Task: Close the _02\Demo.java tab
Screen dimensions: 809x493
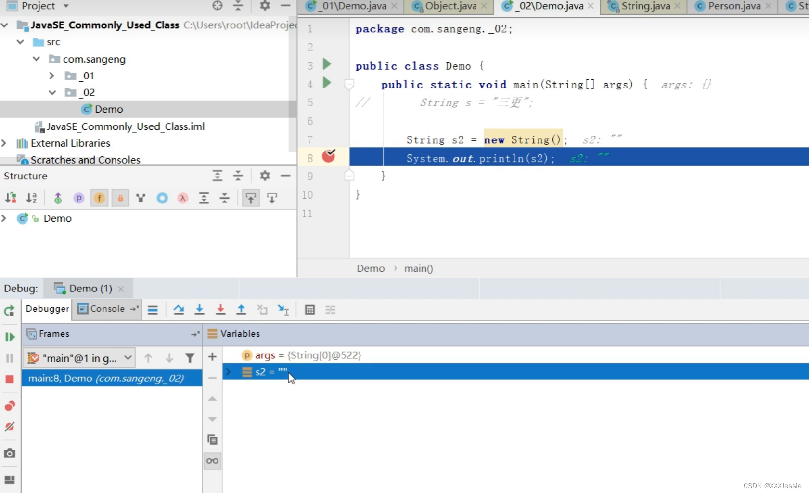Action: (x=591, y=6)
